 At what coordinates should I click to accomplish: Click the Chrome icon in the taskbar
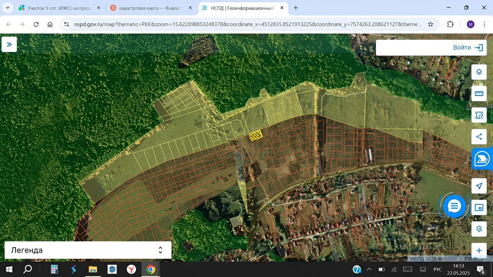click(151, 269)
